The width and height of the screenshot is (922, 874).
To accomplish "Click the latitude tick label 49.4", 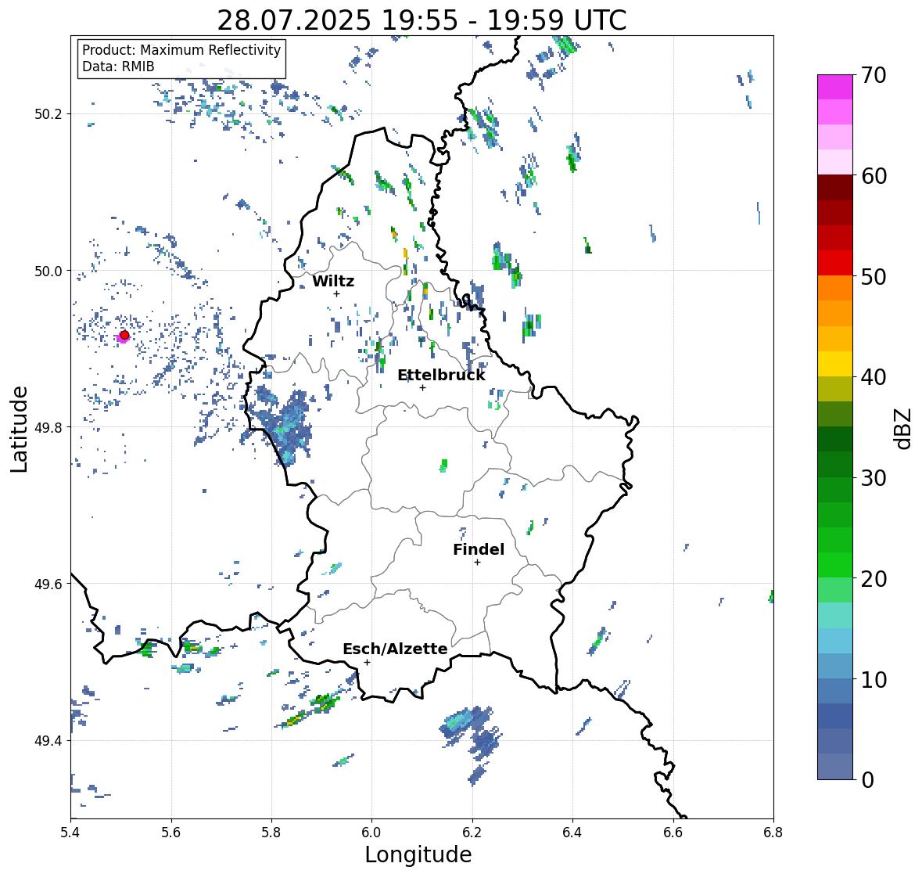I will (49, 741).
